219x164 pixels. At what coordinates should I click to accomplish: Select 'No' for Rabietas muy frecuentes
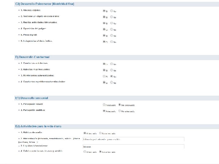click(x=112, y=70)
